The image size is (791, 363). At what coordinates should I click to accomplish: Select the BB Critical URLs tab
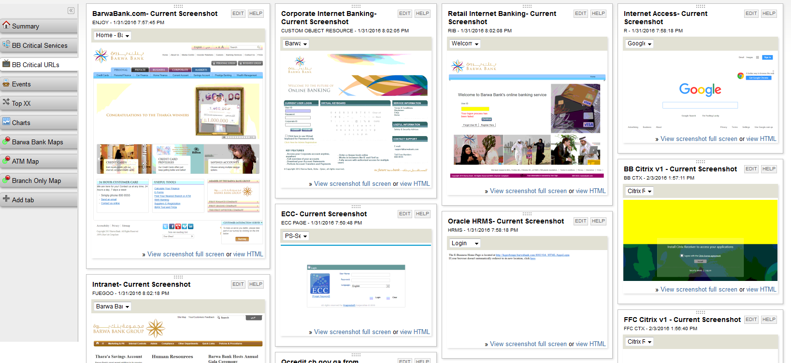(x=39, y=65)
